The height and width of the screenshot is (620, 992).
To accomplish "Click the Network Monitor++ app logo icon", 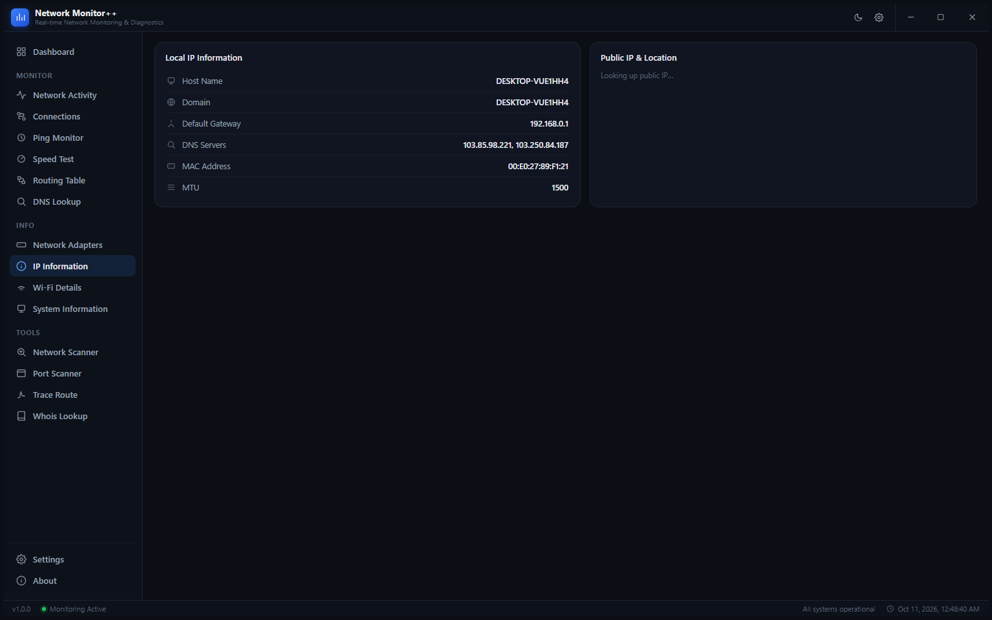I will 20,17.
